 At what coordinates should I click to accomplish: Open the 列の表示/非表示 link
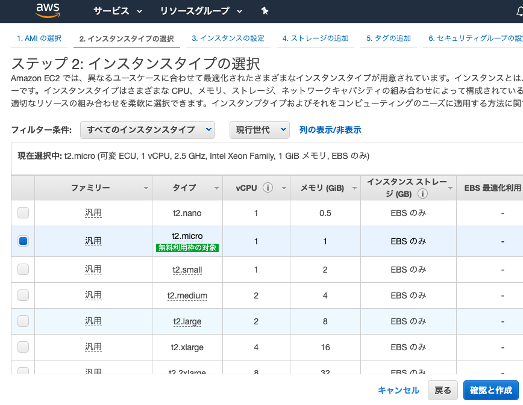pyautogui.click(x=329, y=129)
